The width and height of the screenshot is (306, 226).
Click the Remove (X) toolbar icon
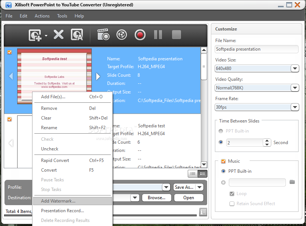pyautogui.click(x=59, y=35)
